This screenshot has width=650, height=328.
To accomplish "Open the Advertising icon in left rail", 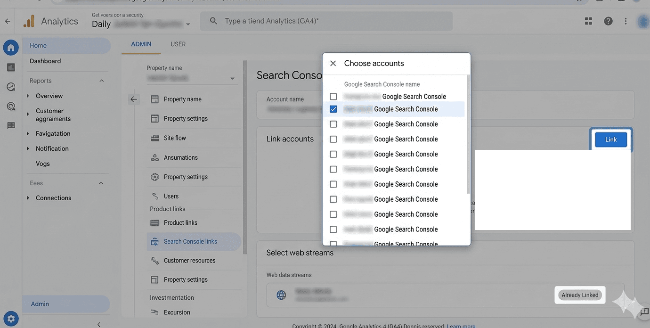I will [11, 106].
